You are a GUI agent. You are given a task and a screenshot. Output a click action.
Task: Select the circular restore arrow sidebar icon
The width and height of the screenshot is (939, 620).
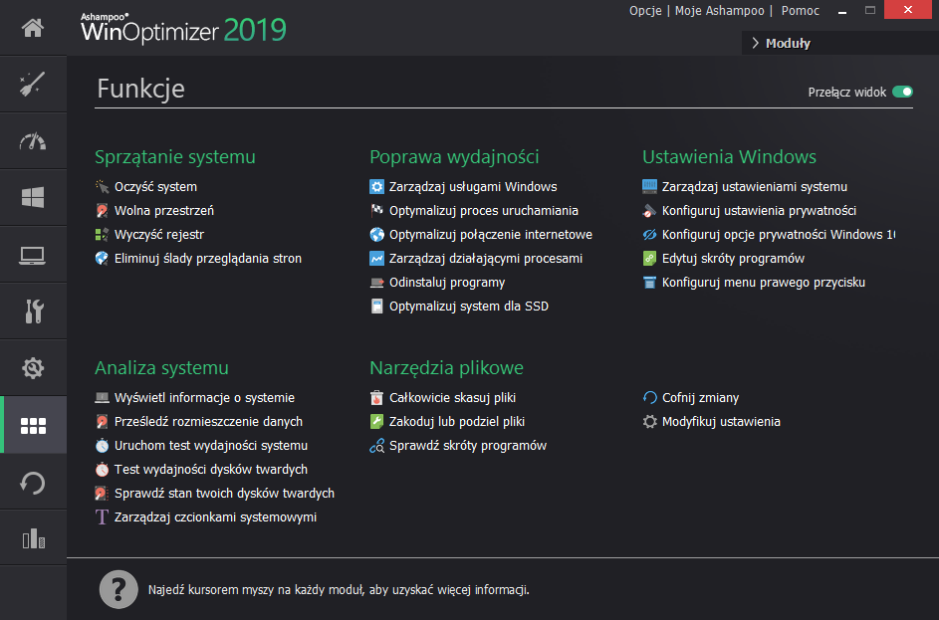click(x=33, y=483)
